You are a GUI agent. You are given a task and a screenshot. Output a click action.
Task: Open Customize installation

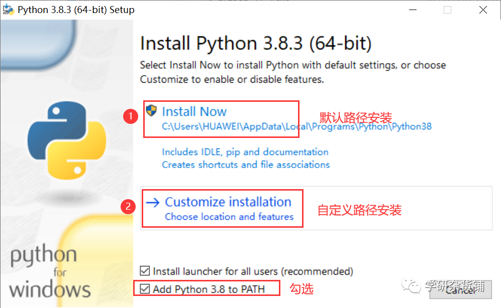click(228, 201)
